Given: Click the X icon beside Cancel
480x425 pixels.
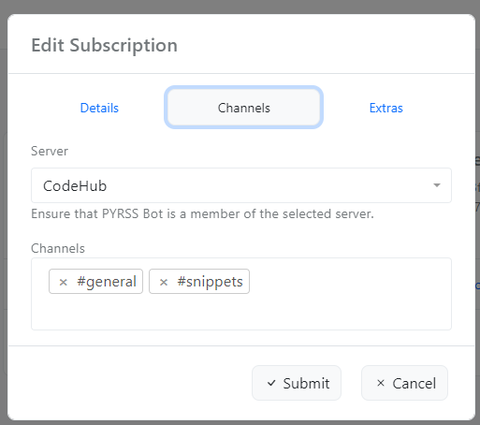Looking at the screenshot, I should [381, 383].
